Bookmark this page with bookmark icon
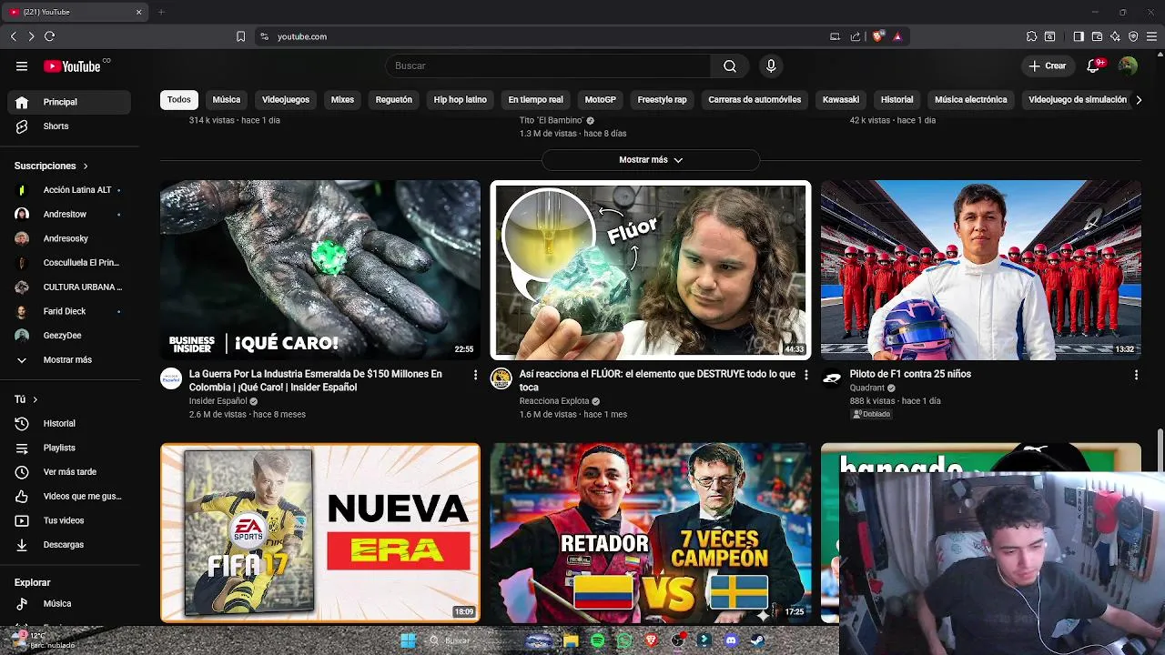This screenshot has width=1165, height=655. click(x=240, y=36)
